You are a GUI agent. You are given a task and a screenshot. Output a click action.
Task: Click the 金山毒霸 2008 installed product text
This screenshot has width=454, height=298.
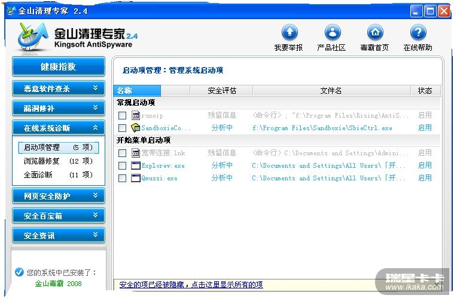[x=58, y=284]
